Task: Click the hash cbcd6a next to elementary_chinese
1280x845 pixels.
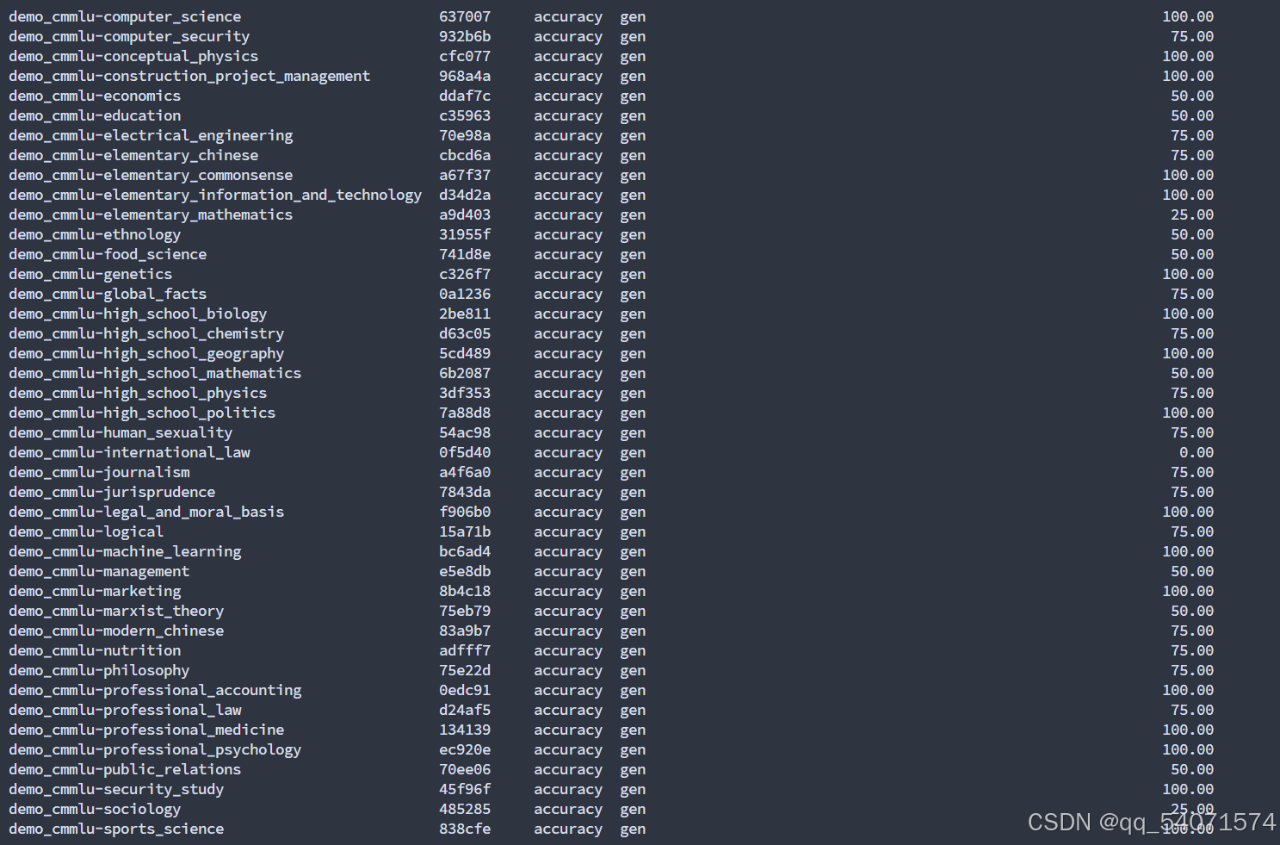Action: 465,155
